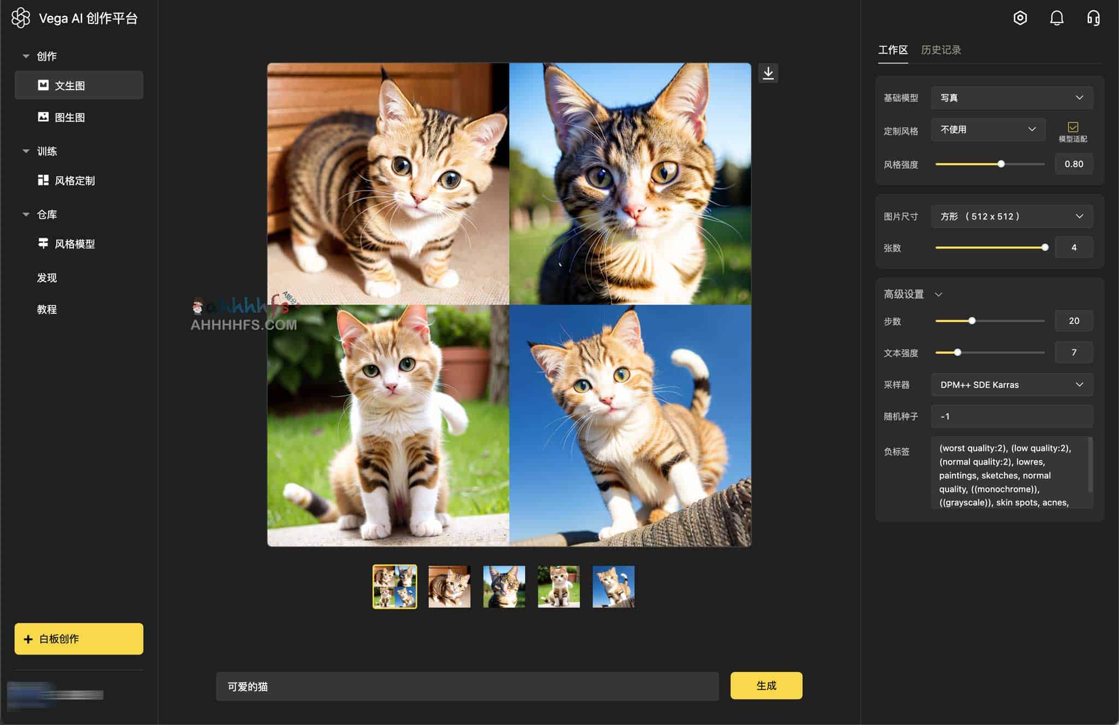The height and width of the screenshot is (725, 1119).
Task: Click the customer support headset icon
Action: (1093, 18)
